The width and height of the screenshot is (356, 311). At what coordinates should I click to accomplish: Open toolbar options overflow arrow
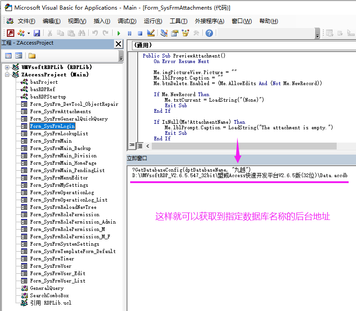tap(318, 34)
